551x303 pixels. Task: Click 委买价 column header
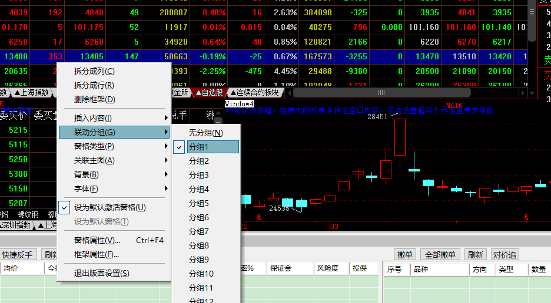[14, 115]
